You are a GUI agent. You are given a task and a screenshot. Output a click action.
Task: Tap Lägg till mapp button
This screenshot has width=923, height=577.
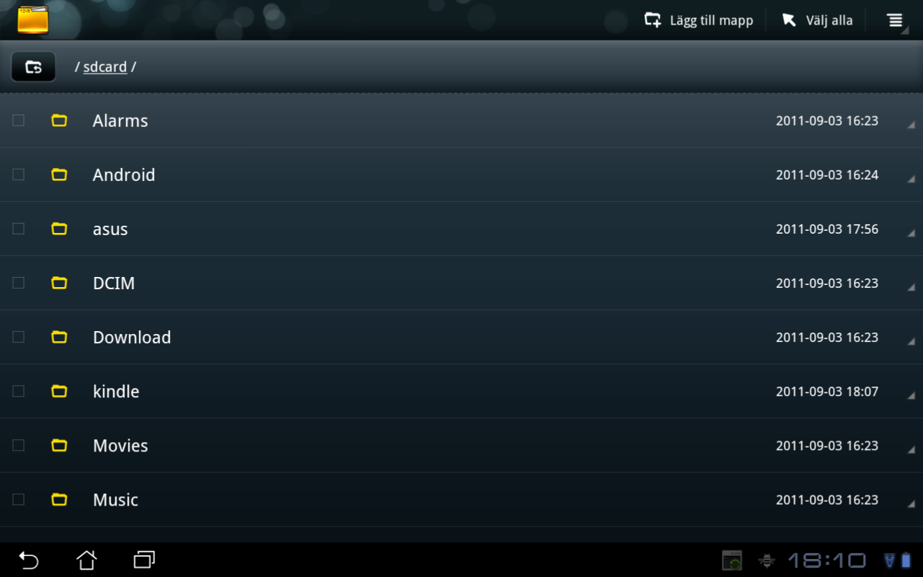(699, 20)
